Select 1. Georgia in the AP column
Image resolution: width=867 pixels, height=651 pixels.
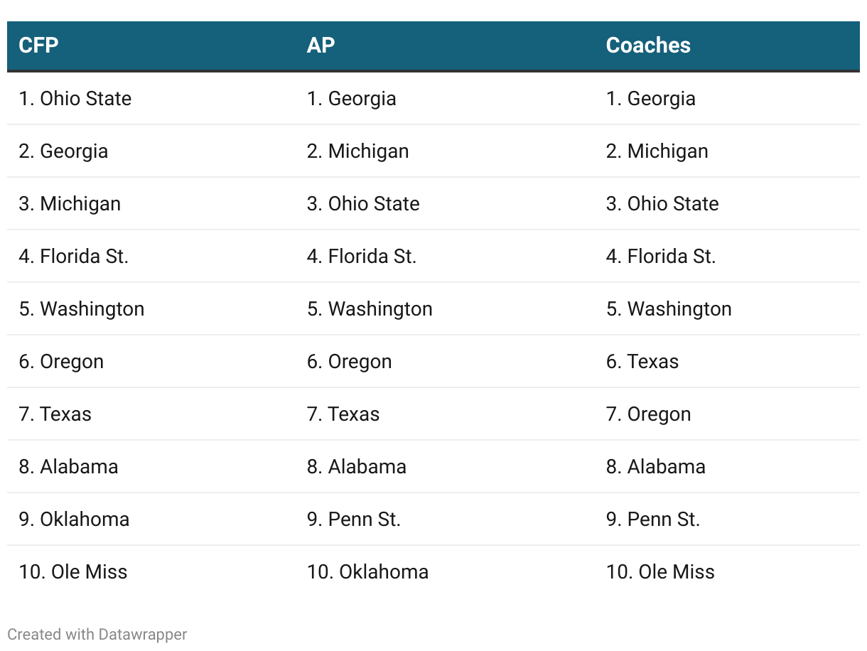[x=352, y=98]
